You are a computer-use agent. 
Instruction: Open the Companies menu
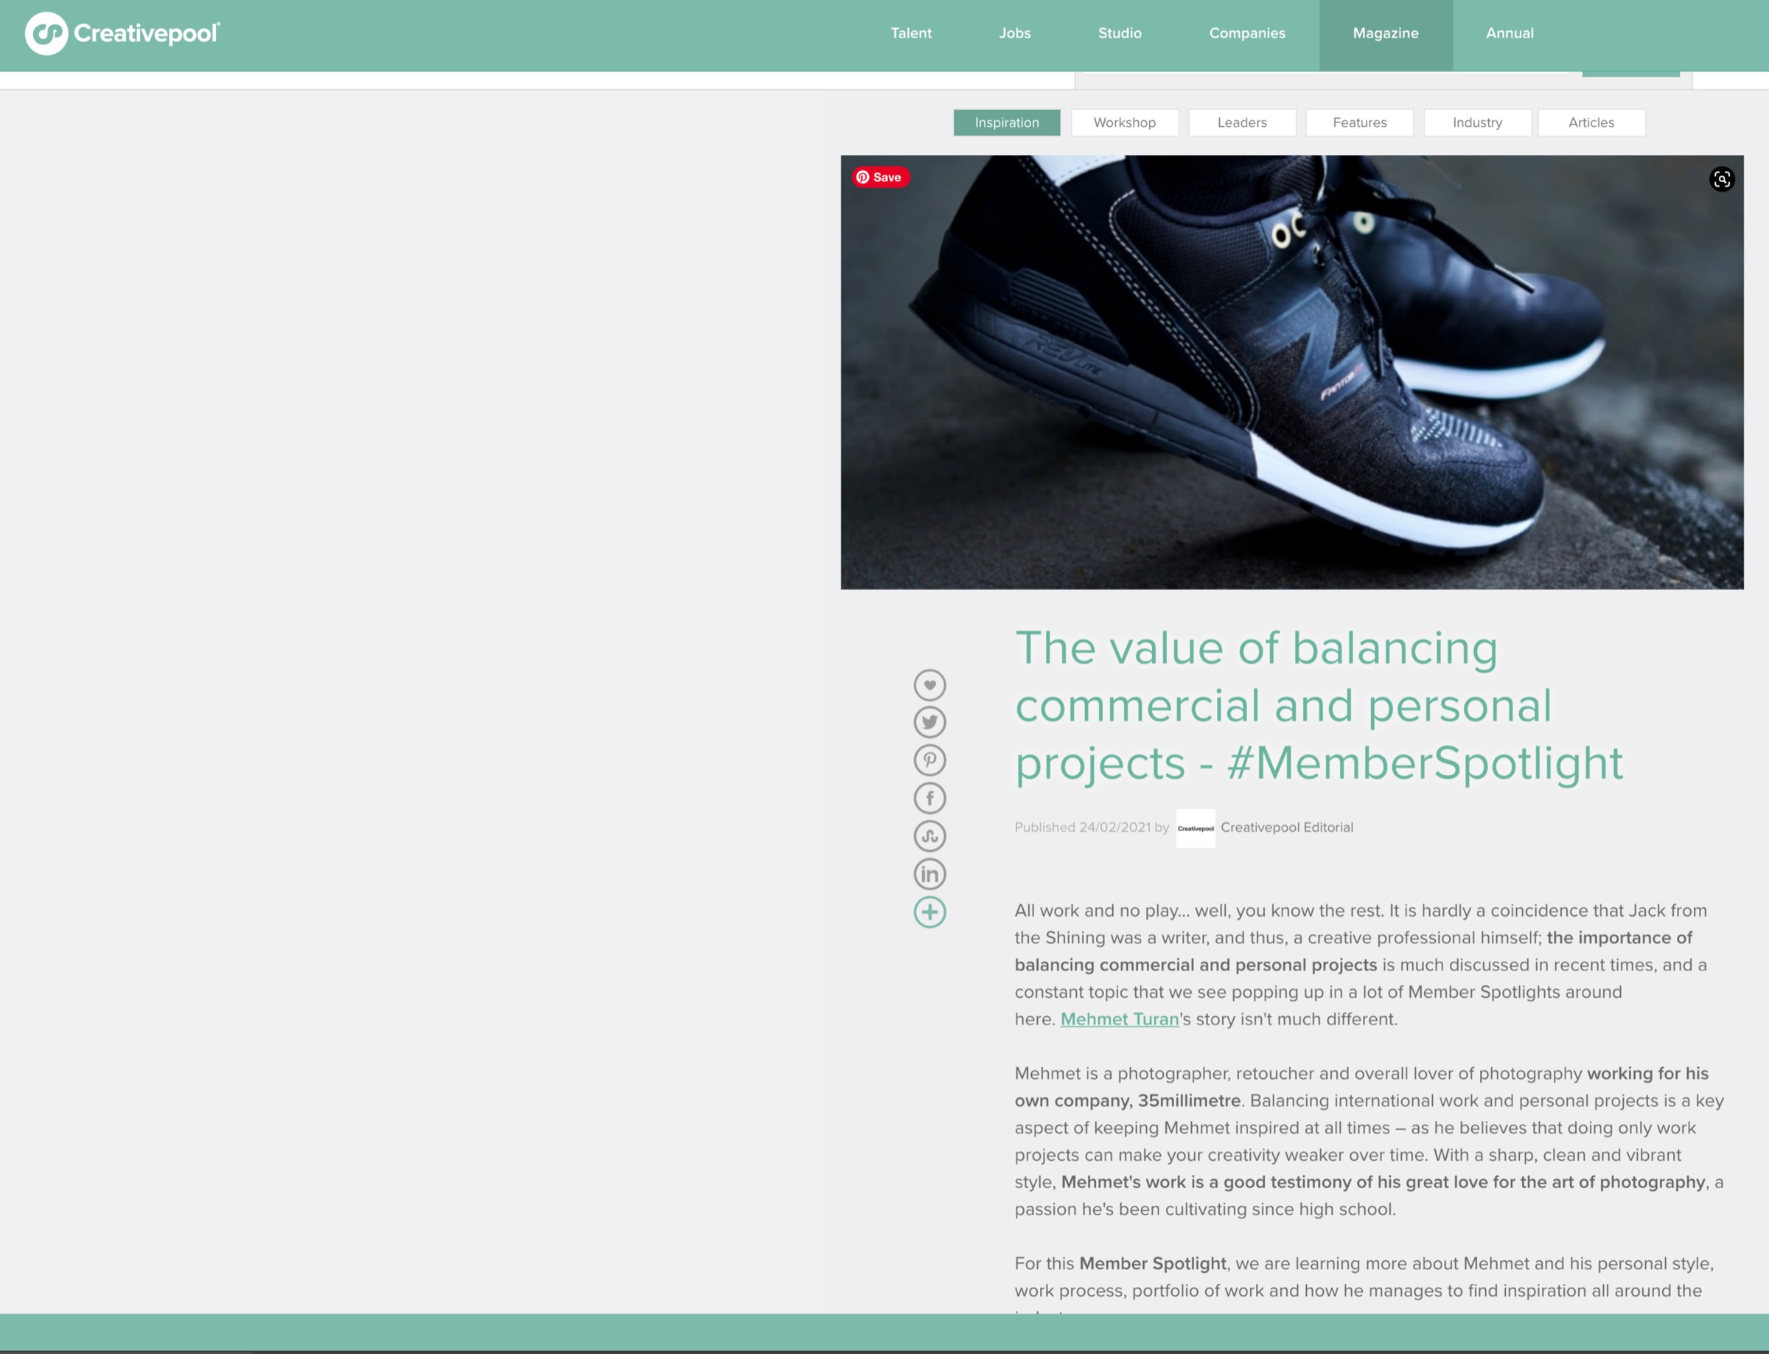pos(1247,33)
